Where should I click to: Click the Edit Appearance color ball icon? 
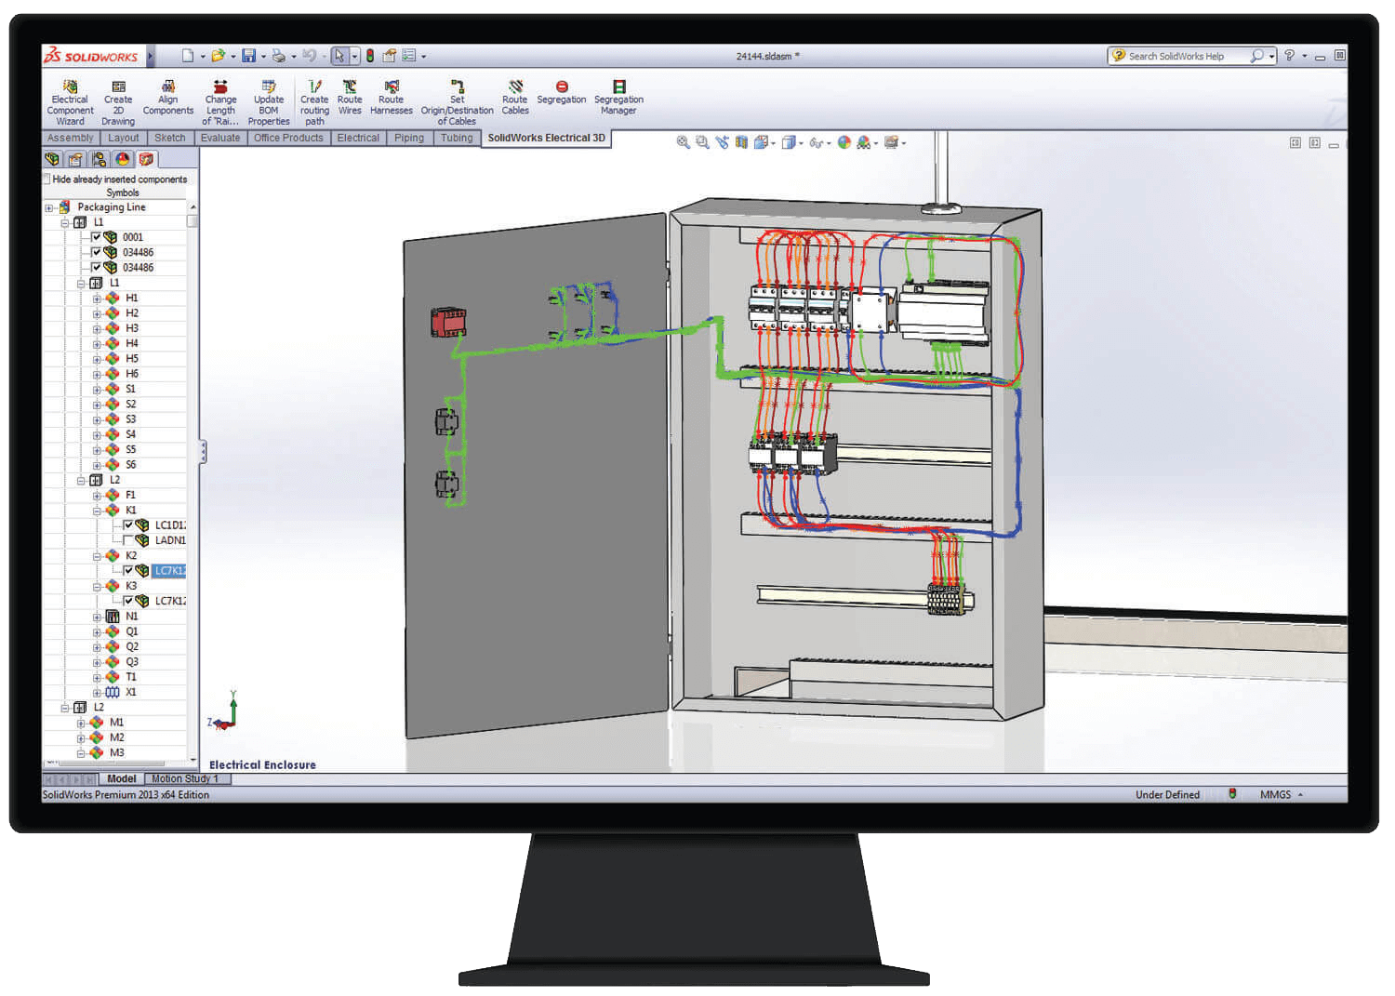coord(844,142)
